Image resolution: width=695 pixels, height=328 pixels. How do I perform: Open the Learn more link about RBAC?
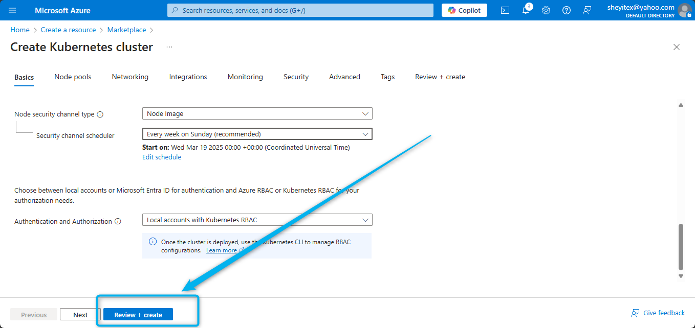(222, 250)
